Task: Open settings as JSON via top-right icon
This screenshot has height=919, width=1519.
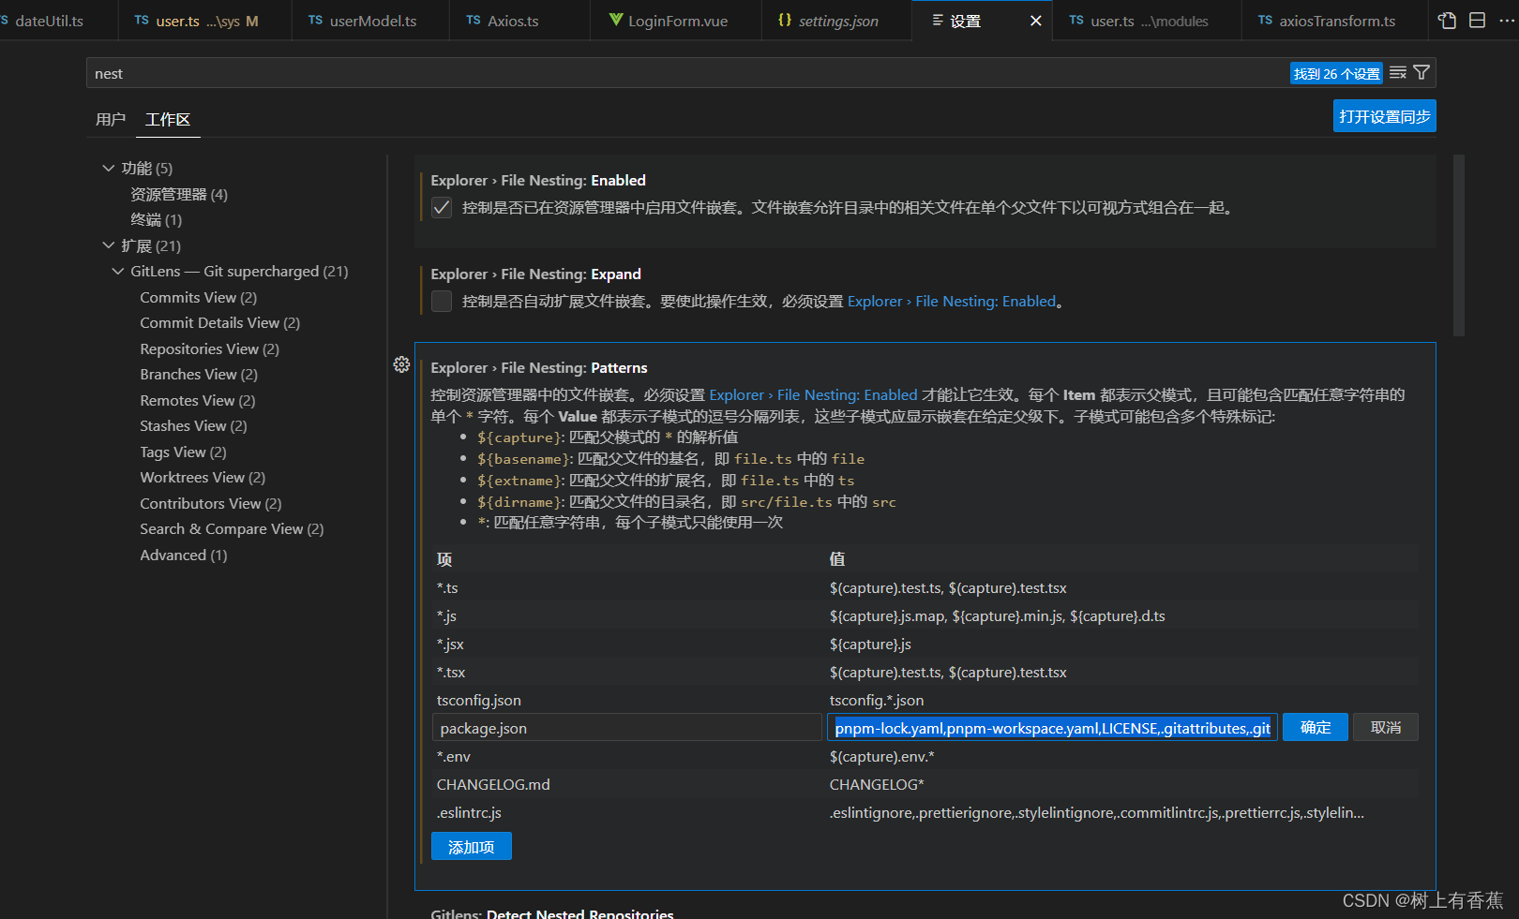Action: [x=1447, y=19]
